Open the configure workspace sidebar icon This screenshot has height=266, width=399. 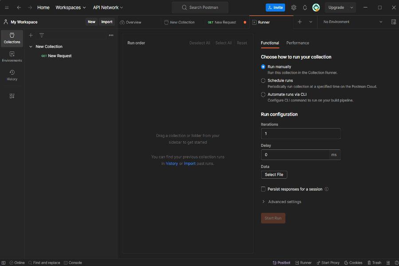tap(12, 96)
